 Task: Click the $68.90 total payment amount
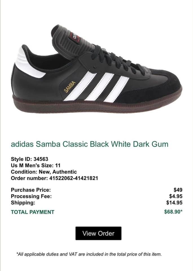(173, 212)
